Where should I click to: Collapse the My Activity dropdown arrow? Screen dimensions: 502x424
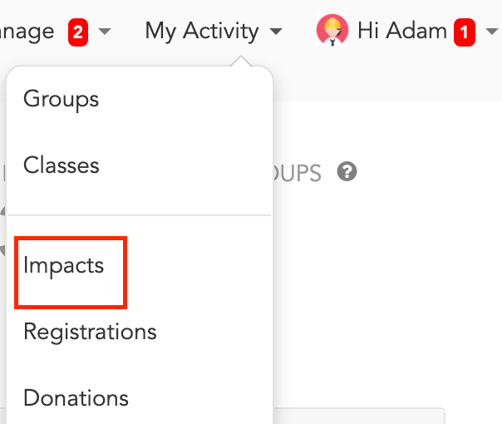(276, 32)
